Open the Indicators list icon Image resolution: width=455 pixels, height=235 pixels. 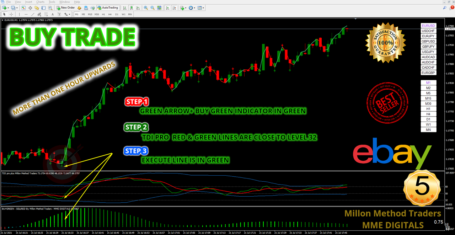pyautogui.click(x=182, y=8)
